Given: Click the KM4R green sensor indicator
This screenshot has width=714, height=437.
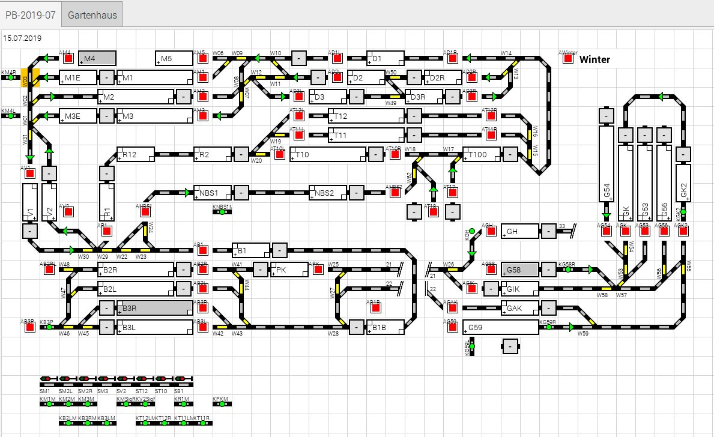Looking at the screenshot, I should tap(10, 77).
